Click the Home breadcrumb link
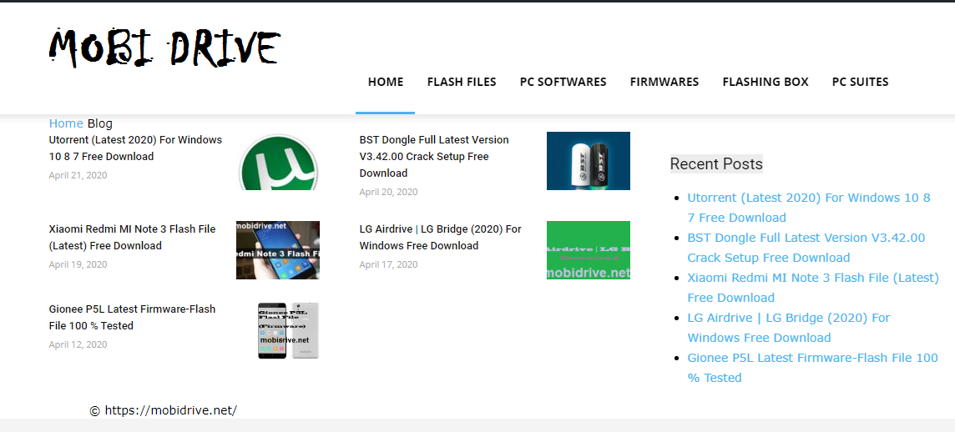The height and width of the screenshot is (432, 955). (x=66, y=123)
